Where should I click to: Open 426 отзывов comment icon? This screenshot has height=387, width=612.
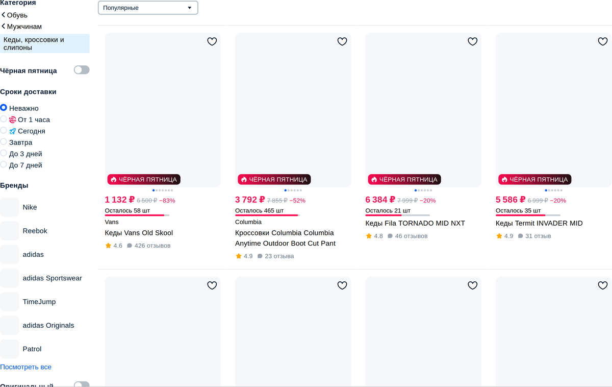[x=130, y=246]
